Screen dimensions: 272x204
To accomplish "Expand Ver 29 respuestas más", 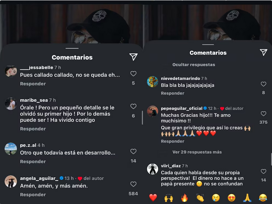I will coord(197,152).
